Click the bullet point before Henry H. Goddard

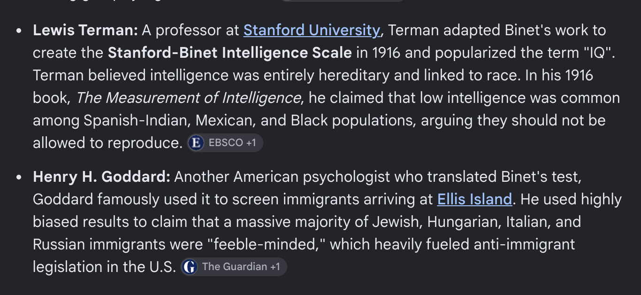click(19, 178)
